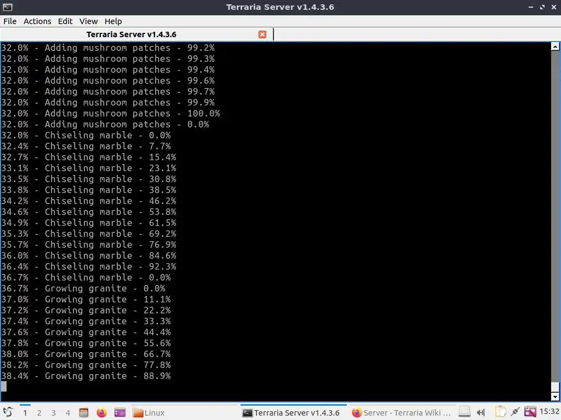This screenshot has height=420, width=561.
Task: Open the clipboard manager tray icon
Action: pos(501,412)
